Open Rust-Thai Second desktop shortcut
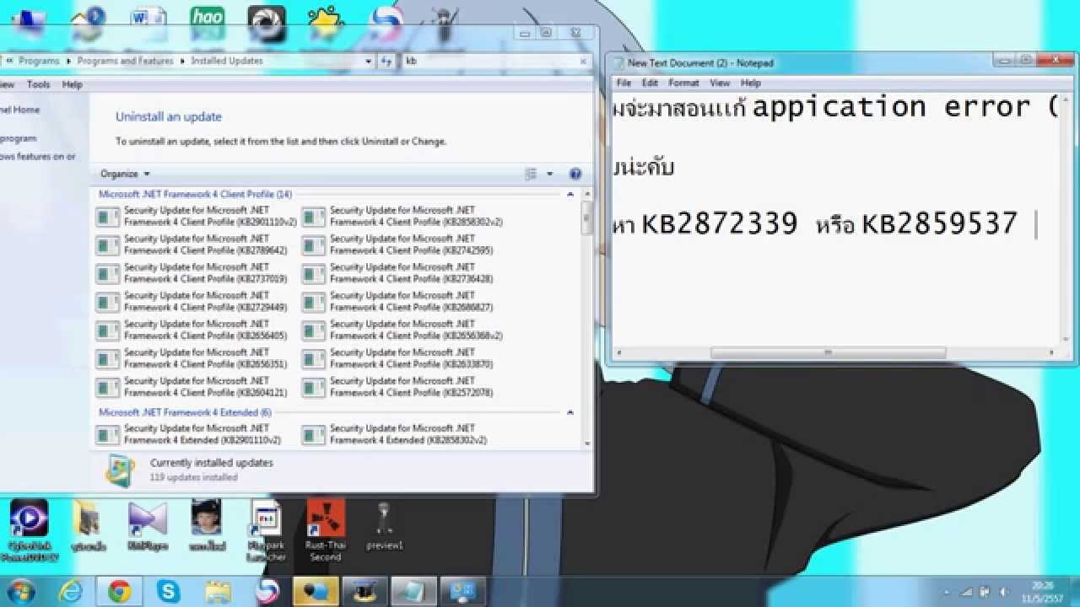Viewport: 1080px width, 607px height. (x=325, y=531)
